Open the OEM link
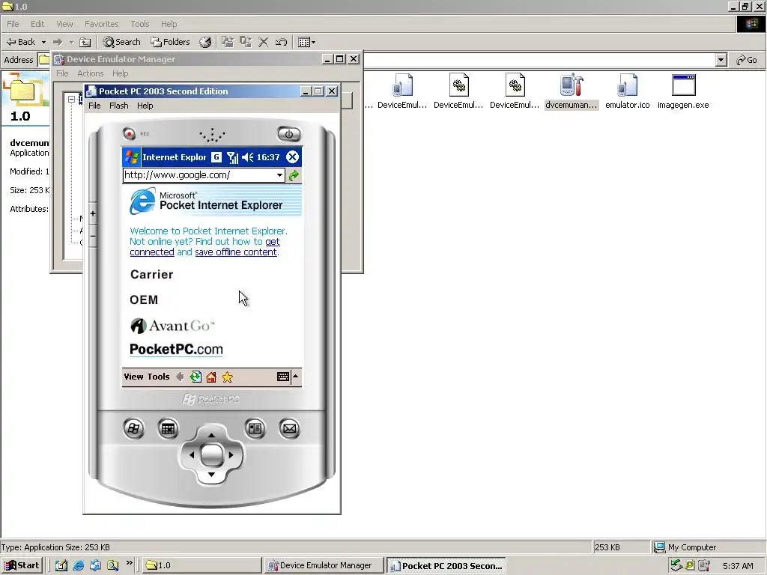Image resolution: width=767 pixels, height=575 pixels. pyautogui.click(x=144, y=299)
